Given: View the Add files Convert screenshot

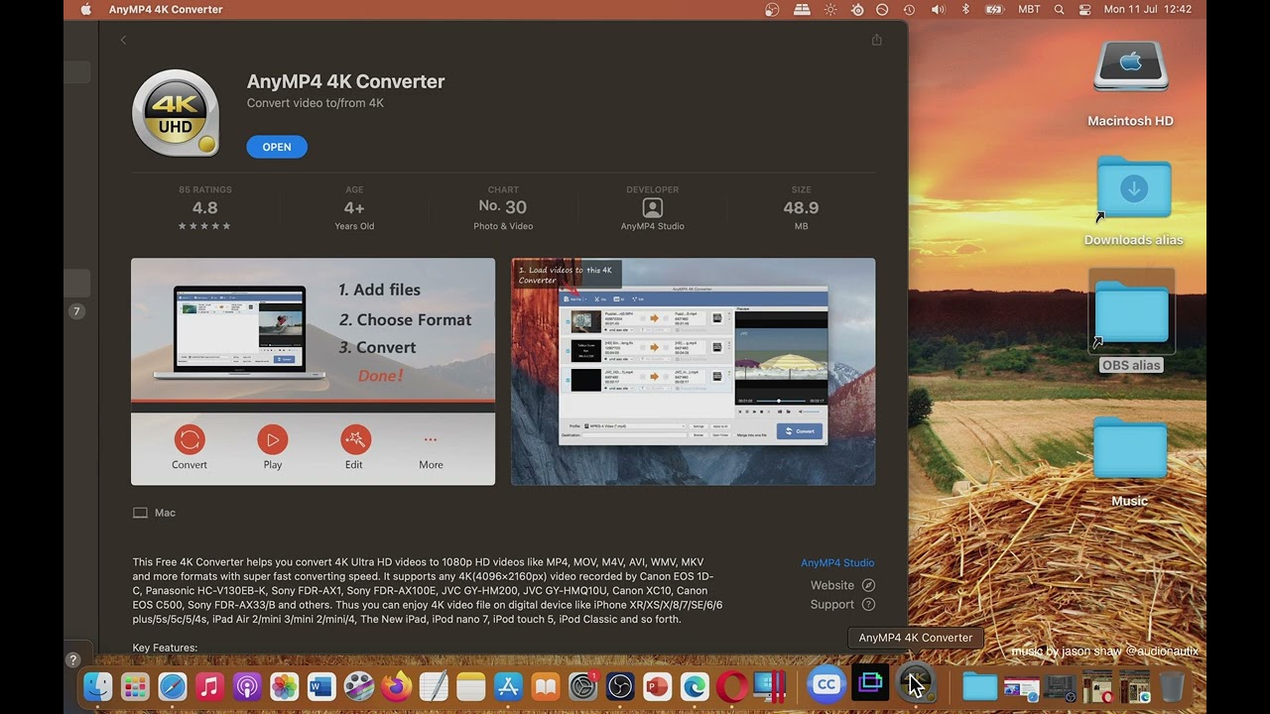Looking at the screenshot, I should click(x=313, y=372).
